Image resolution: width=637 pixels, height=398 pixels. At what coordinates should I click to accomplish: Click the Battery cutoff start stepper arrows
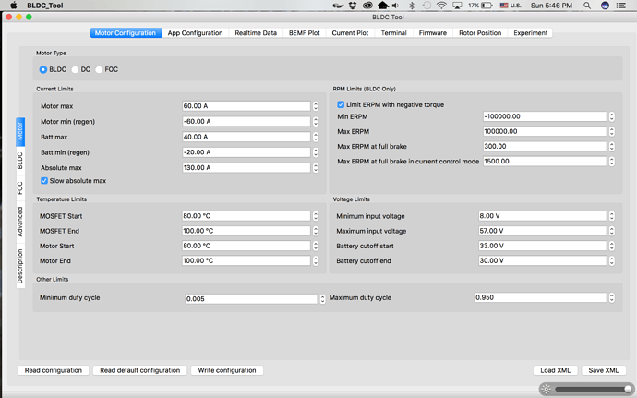pyautogui.click(x=611, y=246)
